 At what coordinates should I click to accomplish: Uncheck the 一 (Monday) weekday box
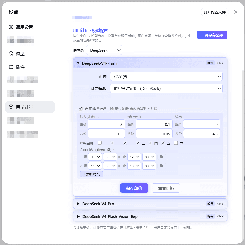tap(112, 143)
